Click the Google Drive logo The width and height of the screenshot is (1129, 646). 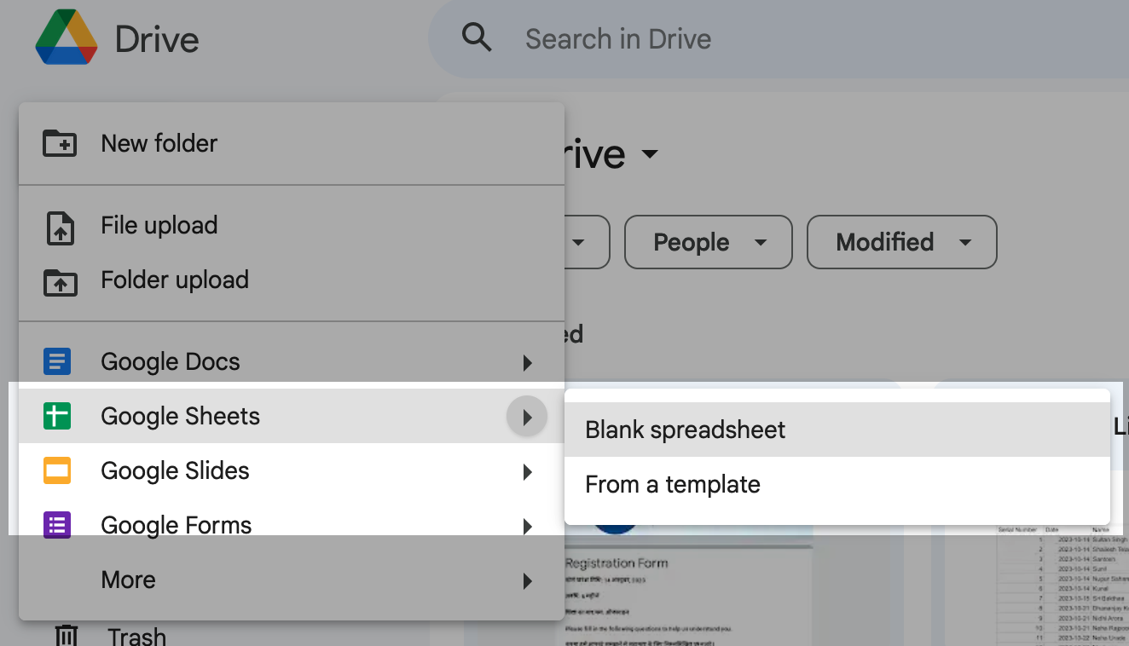(67, 37)
